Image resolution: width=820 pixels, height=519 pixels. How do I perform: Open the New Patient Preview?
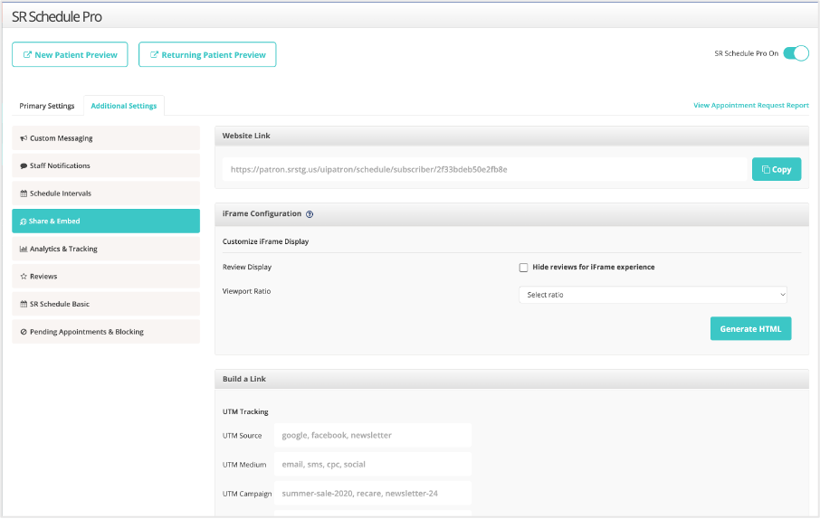(70, 54)
